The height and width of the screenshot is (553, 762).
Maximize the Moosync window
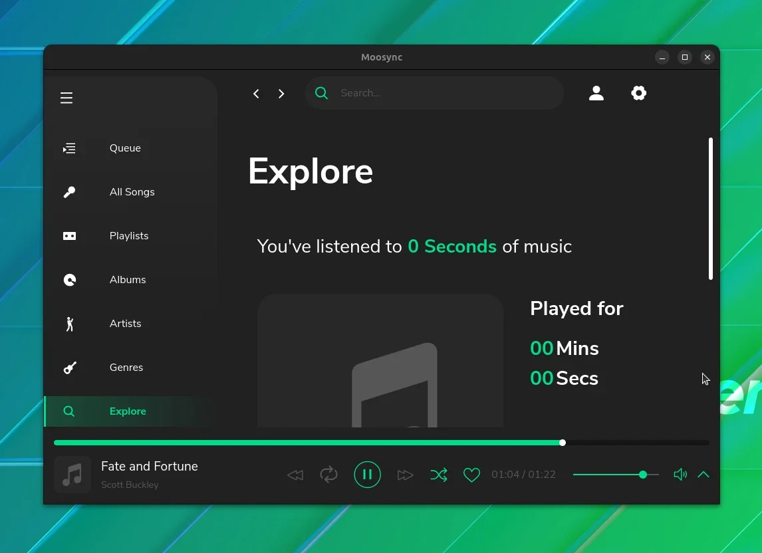[x=685, y=57]
